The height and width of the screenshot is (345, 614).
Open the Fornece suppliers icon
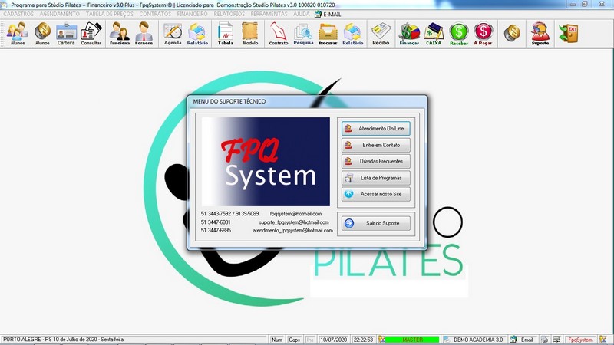[144, 34]
